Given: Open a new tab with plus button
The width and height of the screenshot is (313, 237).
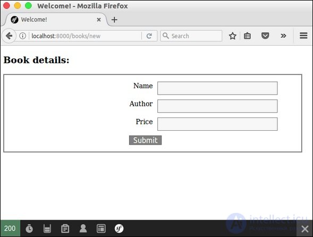Looking at the screenshot, I should coord(114,20).
